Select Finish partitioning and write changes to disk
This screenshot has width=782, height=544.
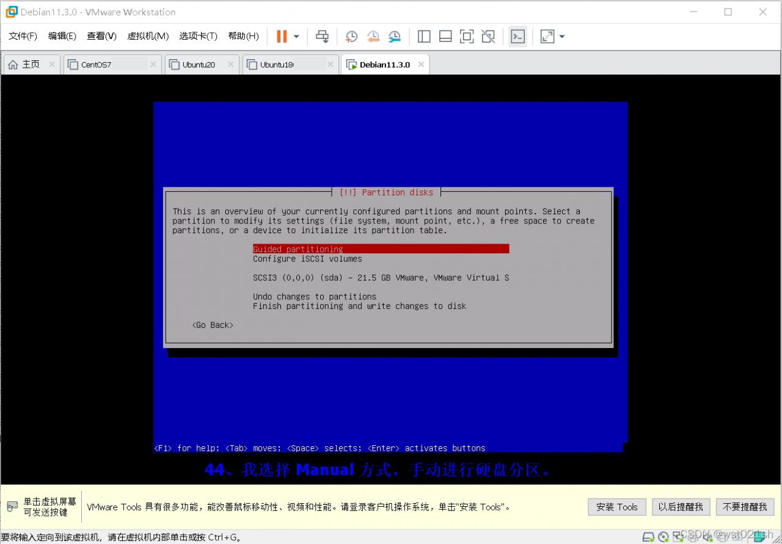tap(359, 306)
